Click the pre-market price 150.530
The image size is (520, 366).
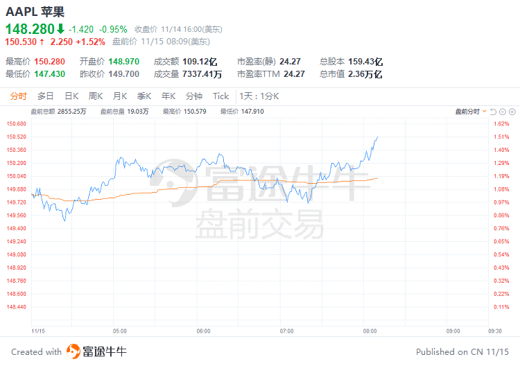pos(21,42)
